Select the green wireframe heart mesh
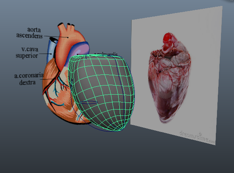The width and height of the screenshot is (234, 173). coord(102,92)
